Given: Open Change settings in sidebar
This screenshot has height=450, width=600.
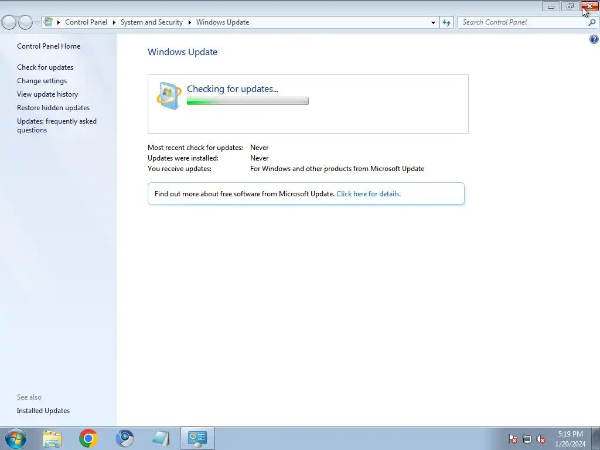Looking at the screenshot, I should [x=42, y=81].
